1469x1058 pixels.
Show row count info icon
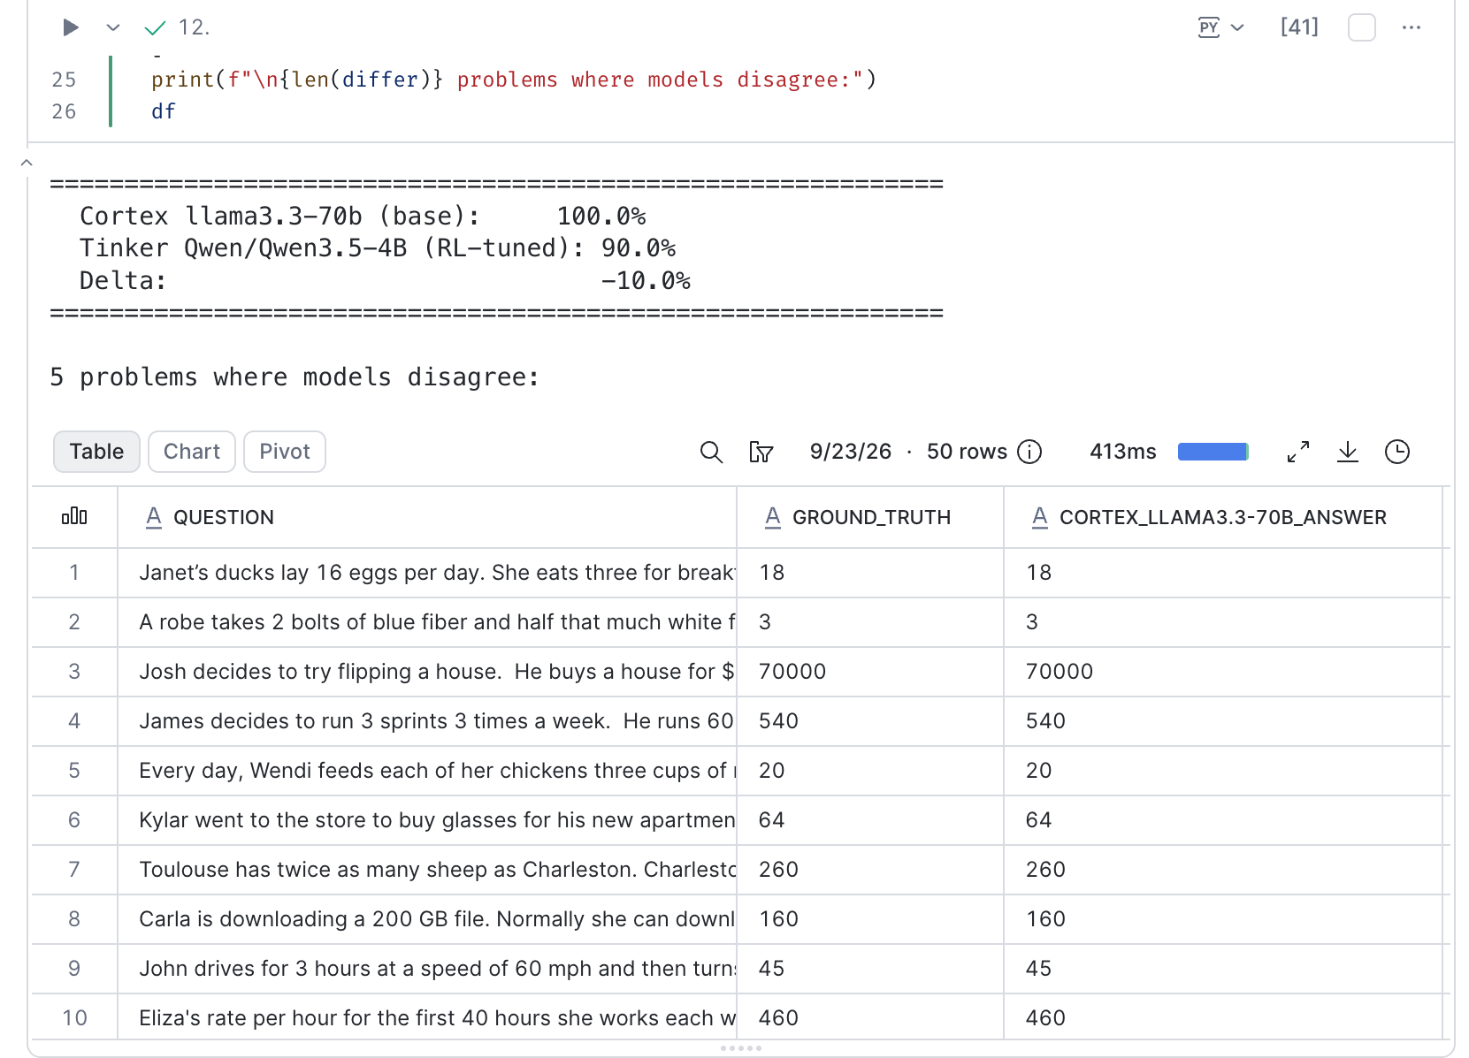click(1029, 452)
